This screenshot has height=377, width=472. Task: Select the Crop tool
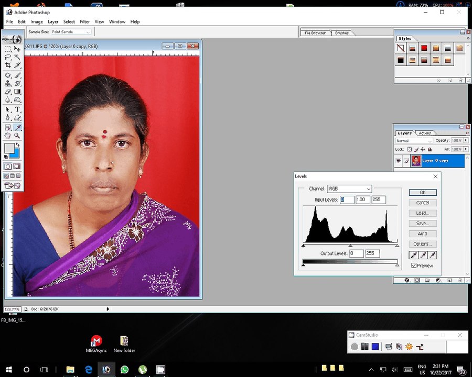coord(8,65)
